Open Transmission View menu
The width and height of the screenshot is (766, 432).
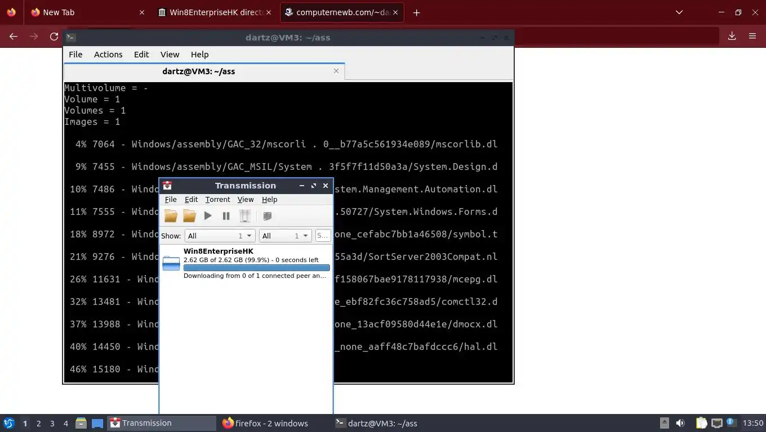246,200
